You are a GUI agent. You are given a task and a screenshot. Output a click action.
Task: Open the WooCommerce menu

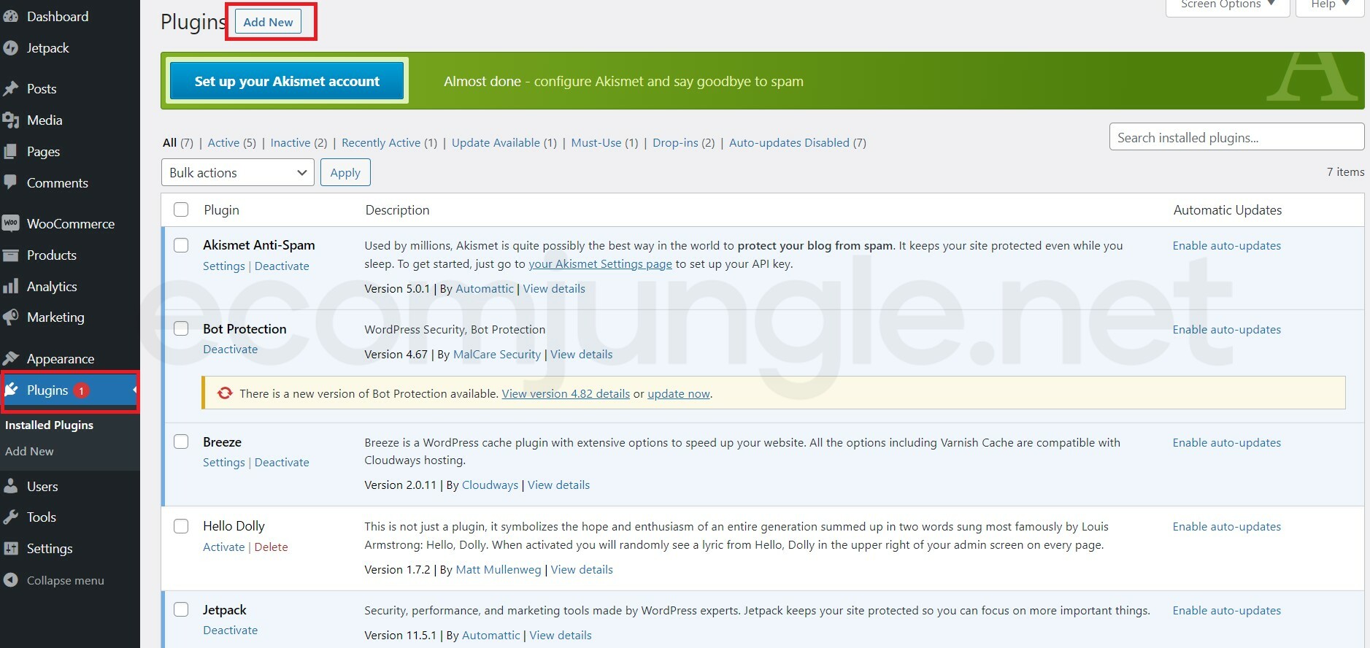[70, 224]
